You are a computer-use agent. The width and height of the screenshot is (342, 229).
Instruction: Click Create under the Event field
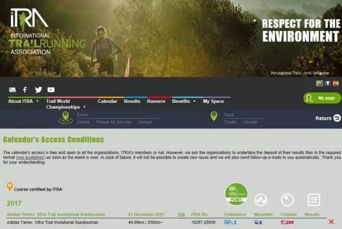83,122
